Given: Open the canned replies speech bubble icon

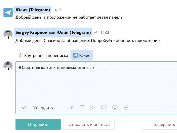Looking at the screenshot, I should 104,108.
